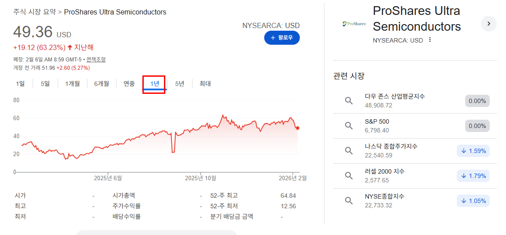The image size is (506, 235).
Task: Click the 0.00% badge for 다우 존스
Action: click(477, 101)
